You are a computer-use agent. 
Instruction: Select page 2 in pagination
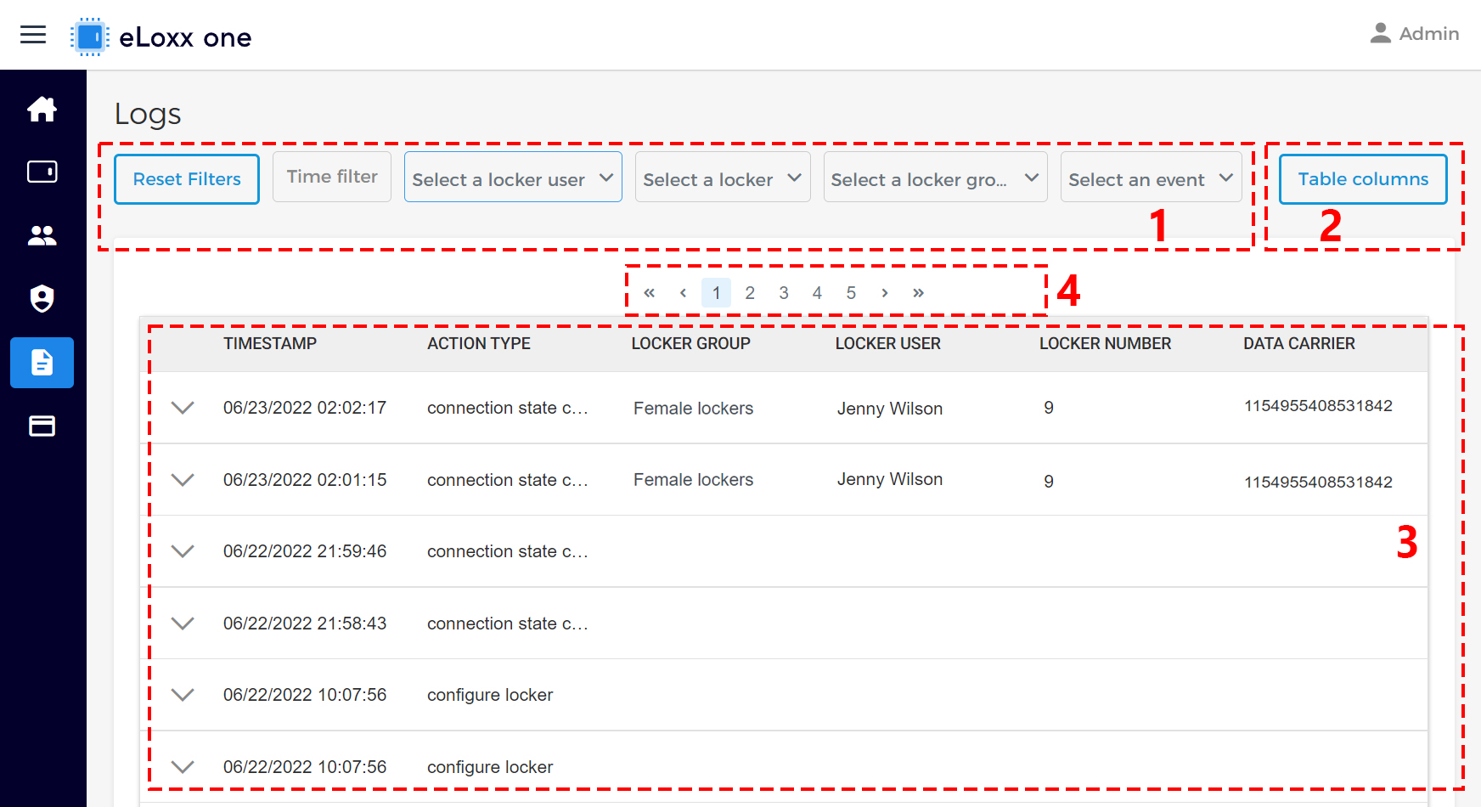point(750,292)
